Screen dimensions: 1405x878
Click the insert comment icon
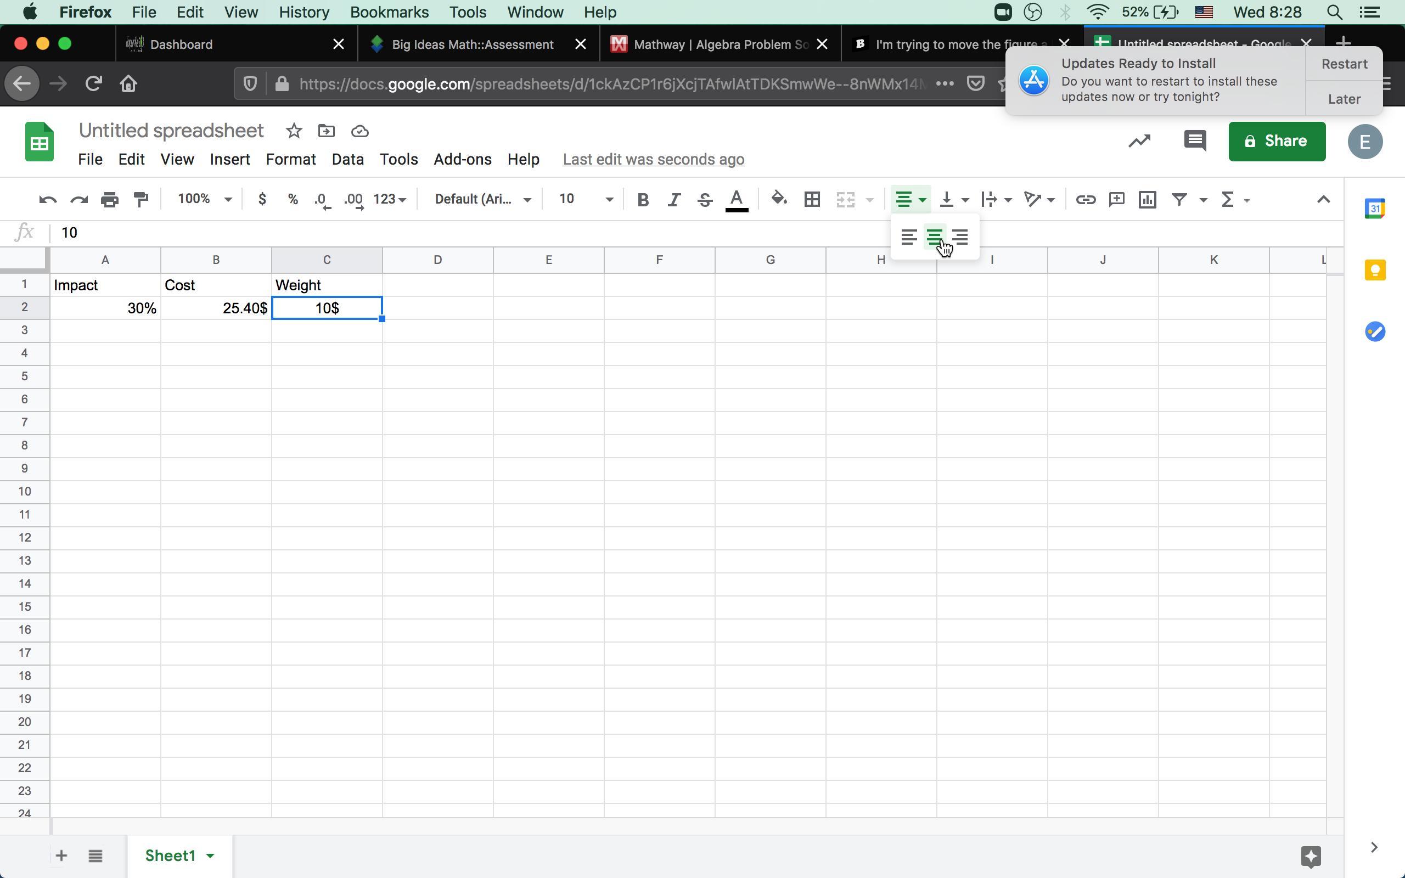coord(1116,199)
